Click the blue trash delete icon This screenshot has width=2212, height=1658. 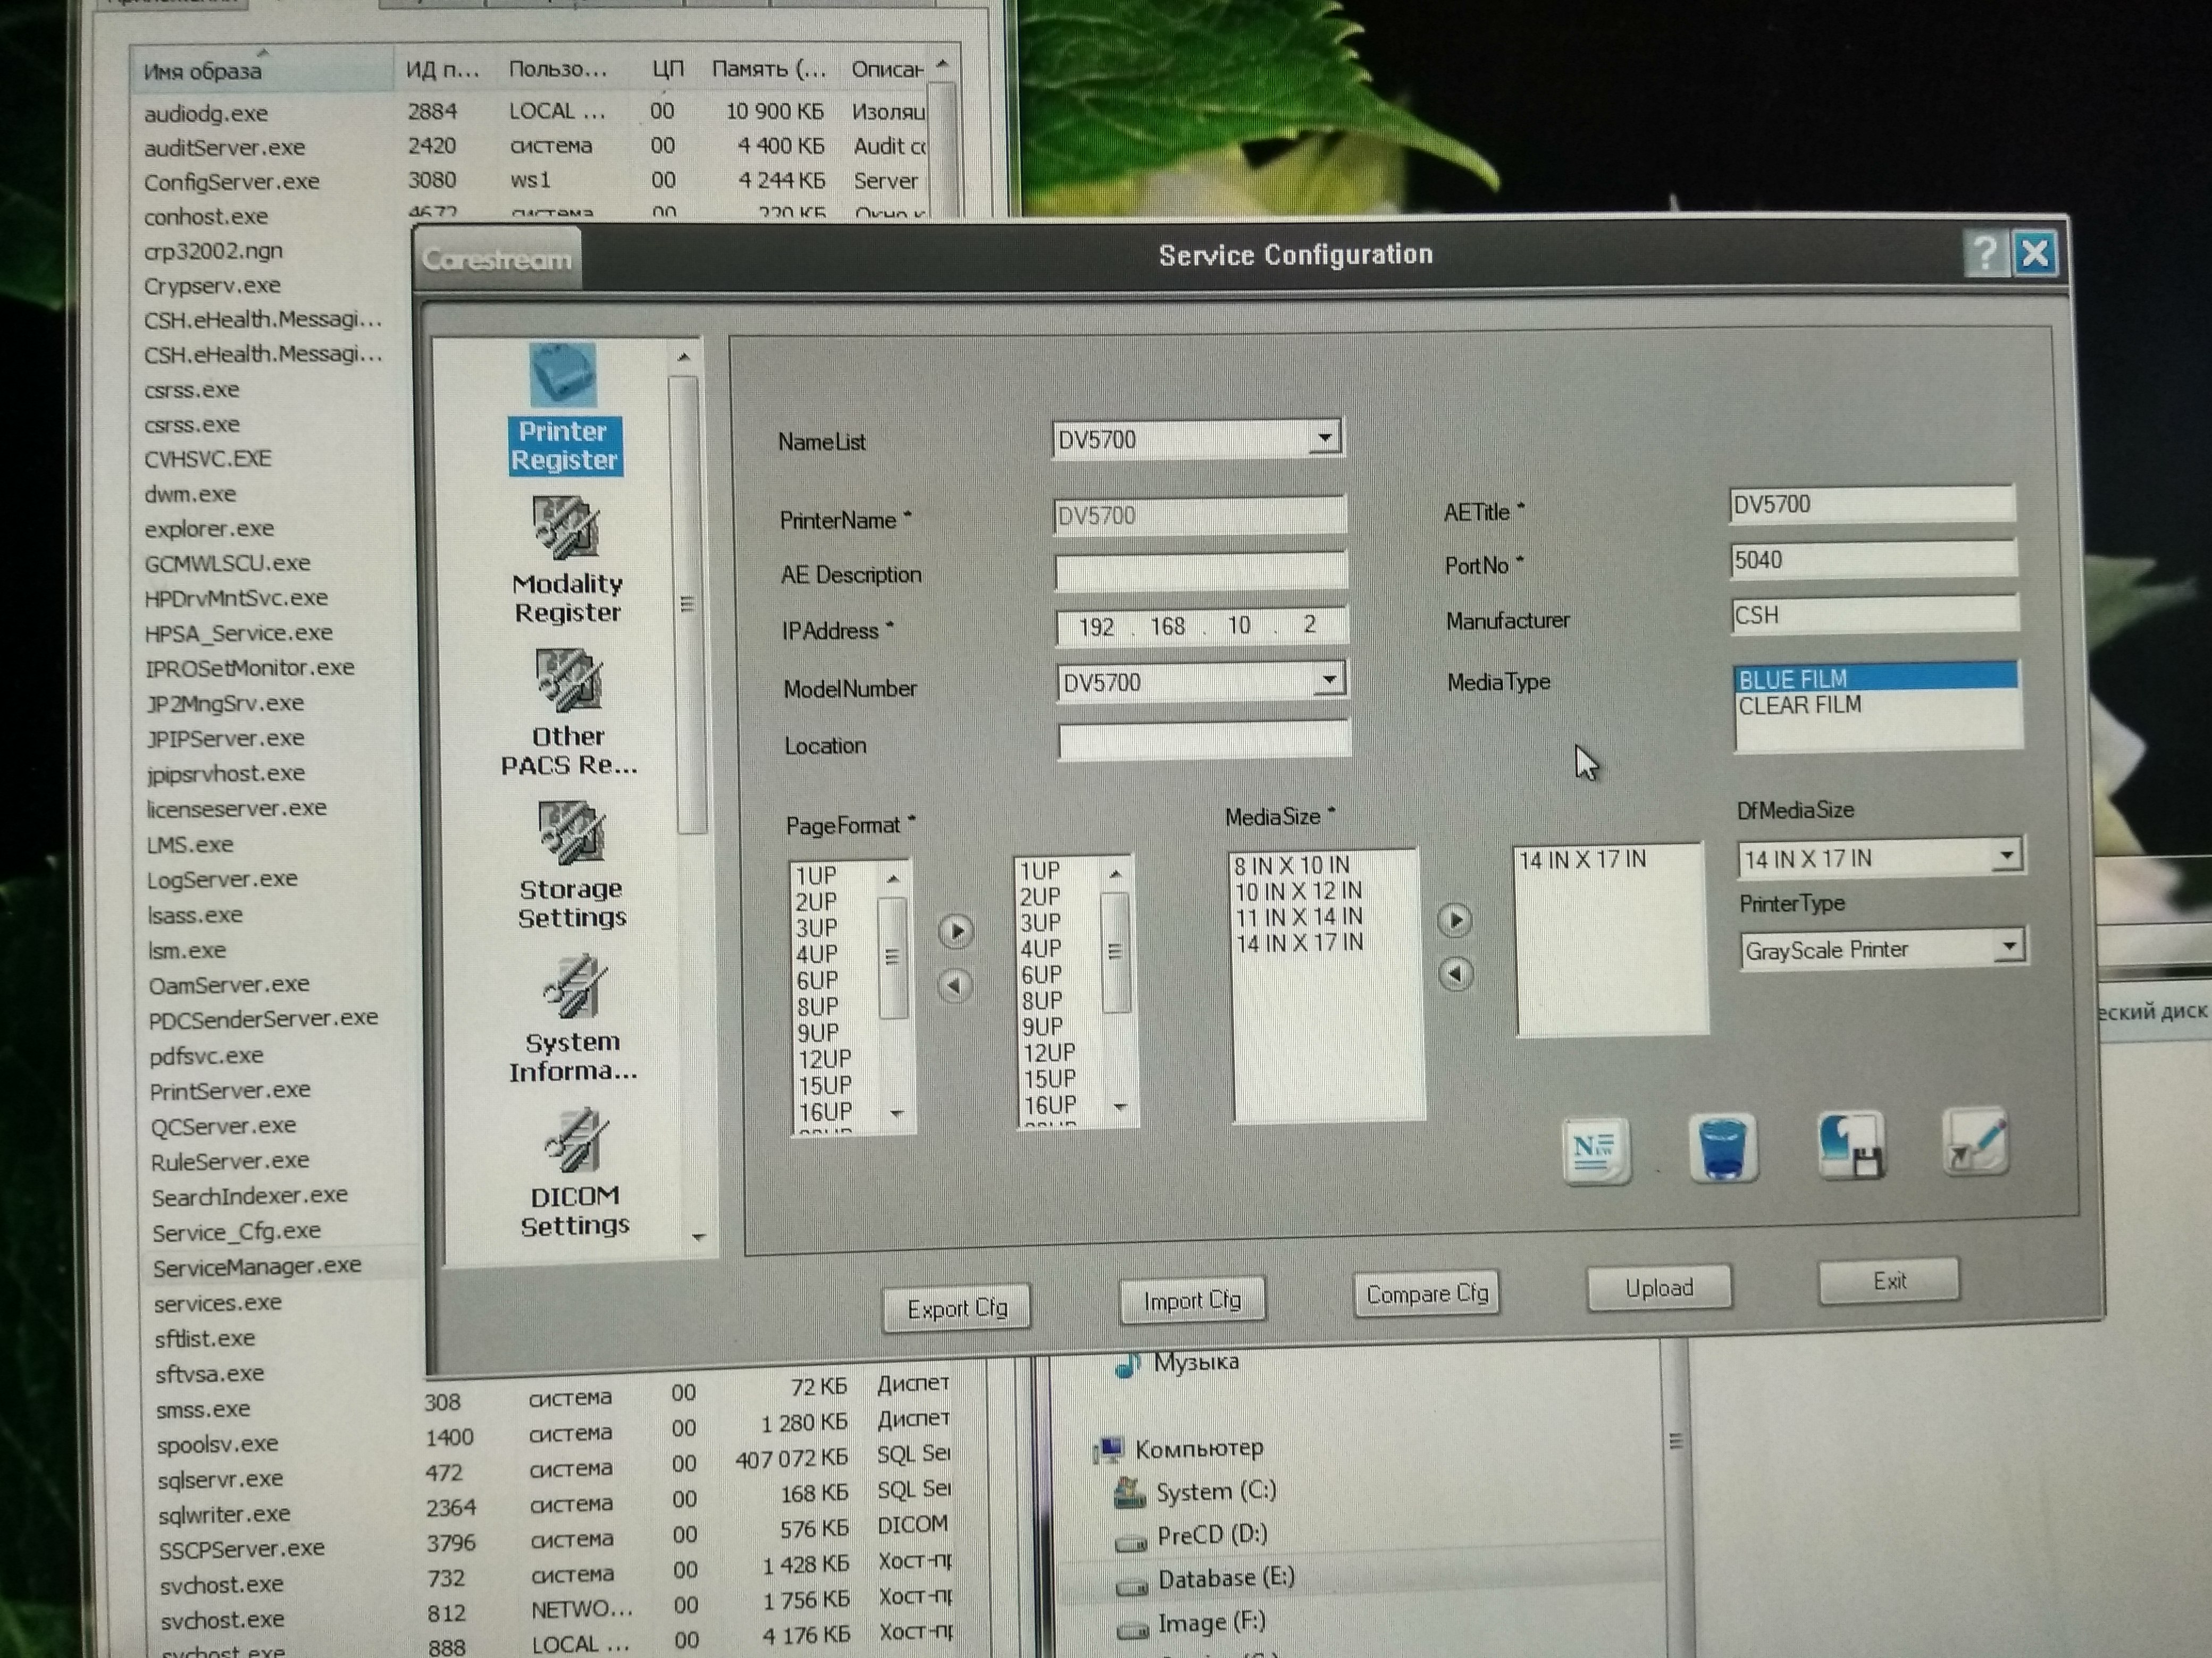click(1722, 1148)
